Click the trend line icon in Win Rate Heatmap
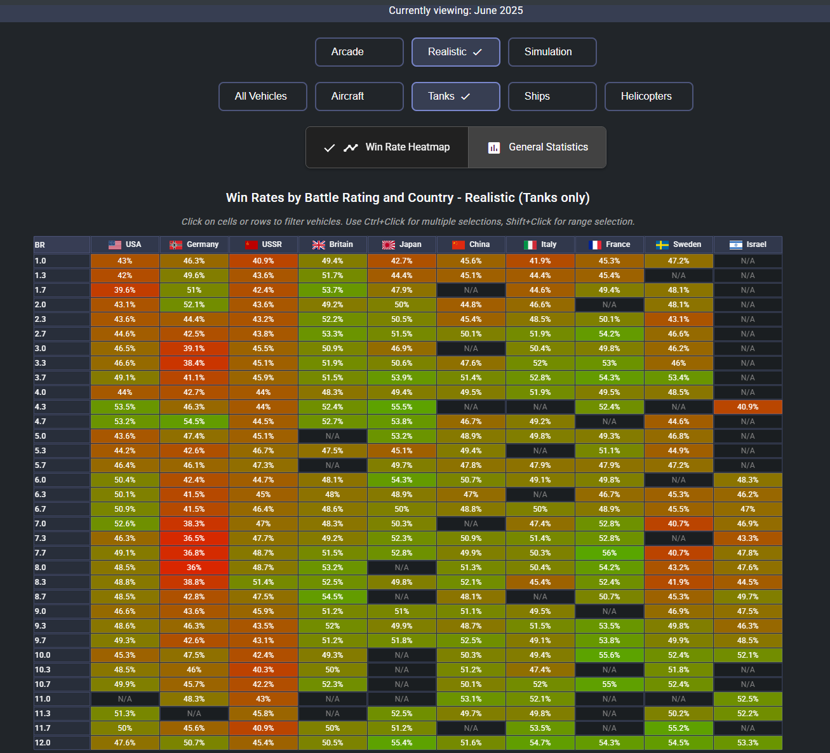Image resolution: width=830 pixels, height=753 pixels. (x=351, y=147)
